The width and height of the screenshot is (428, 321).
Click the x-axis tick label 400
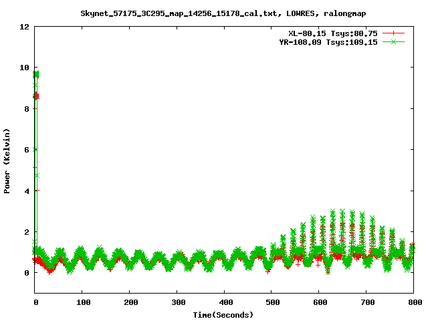(226, 302)
